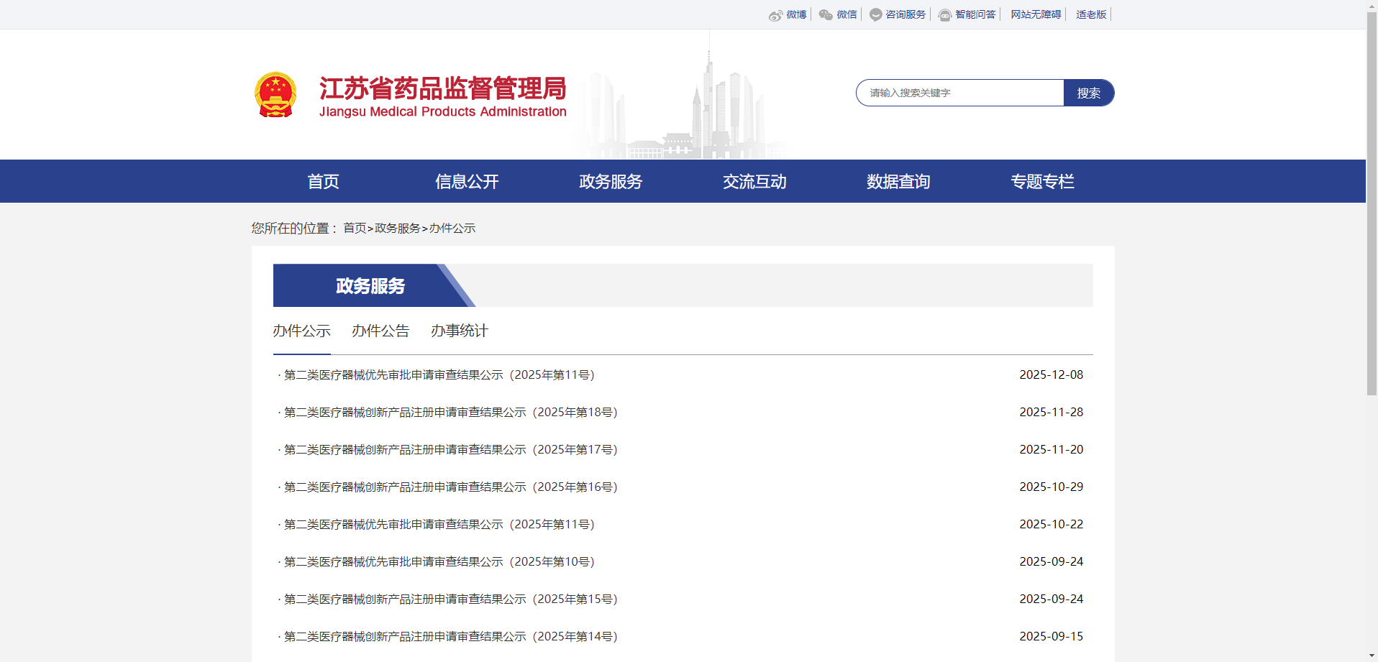Click the date 2025-11-28

pos(1051,412)
